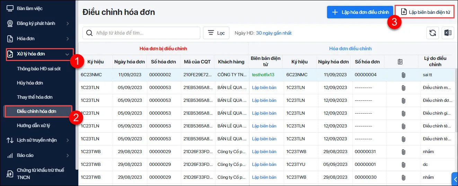Open attachment paperclip for invoice 00000004
Viewport: 458px width, 186px height.
click(403, 75)
